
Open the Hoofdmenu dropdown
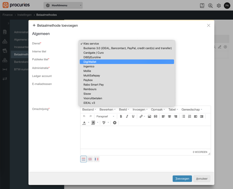[63, 5]
